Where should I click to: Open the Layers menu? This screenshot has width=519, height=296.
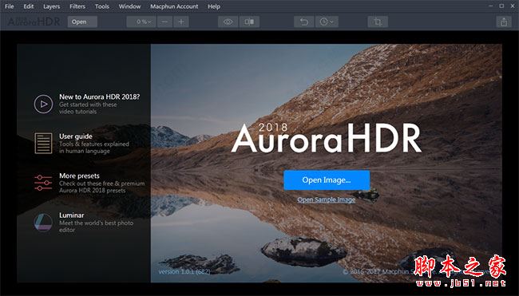tap(52, 6)
